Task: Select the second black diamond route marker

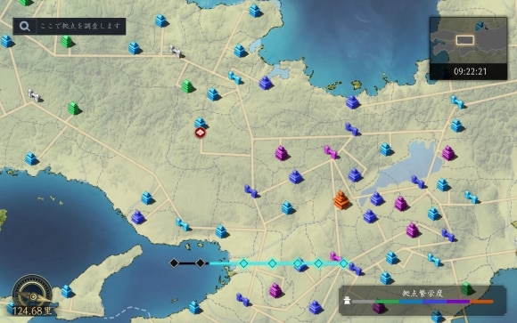Action: [201, 263]
